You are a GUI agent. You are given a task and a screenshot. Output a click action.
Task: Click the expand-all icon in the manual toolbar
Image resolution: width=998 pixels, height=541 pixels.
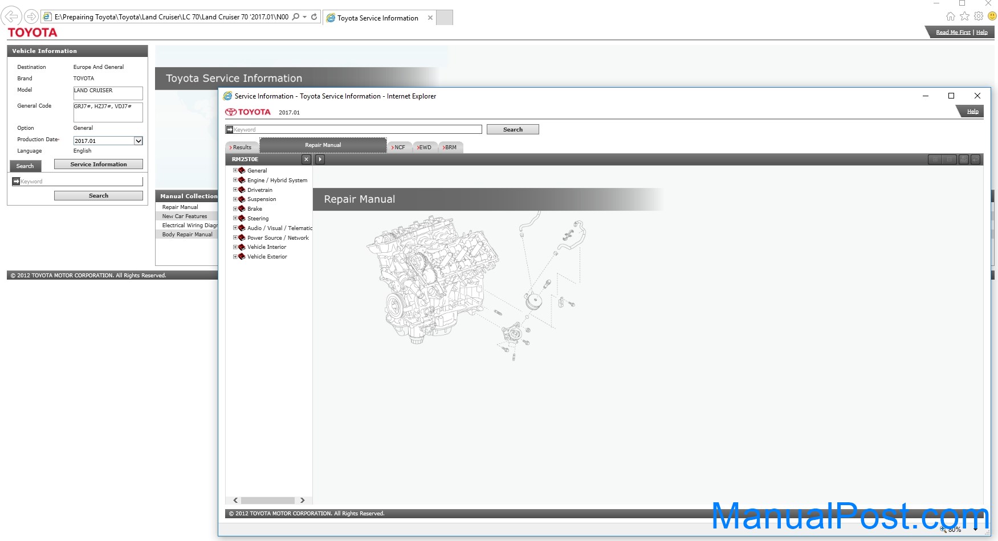(935, 159)
